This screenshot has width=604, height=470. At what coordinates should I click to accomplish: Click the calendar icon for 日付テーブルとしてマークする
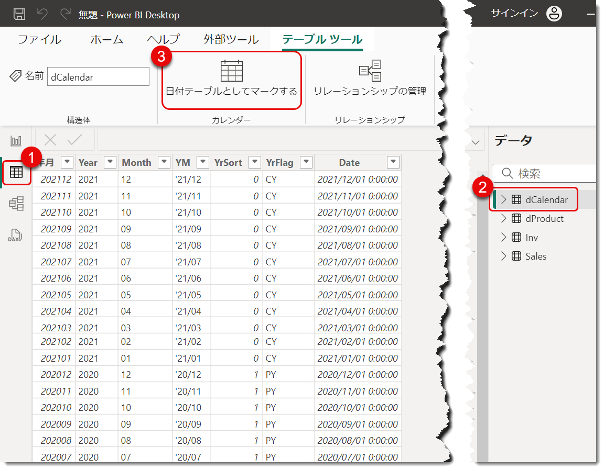click(x=232, y=71)
